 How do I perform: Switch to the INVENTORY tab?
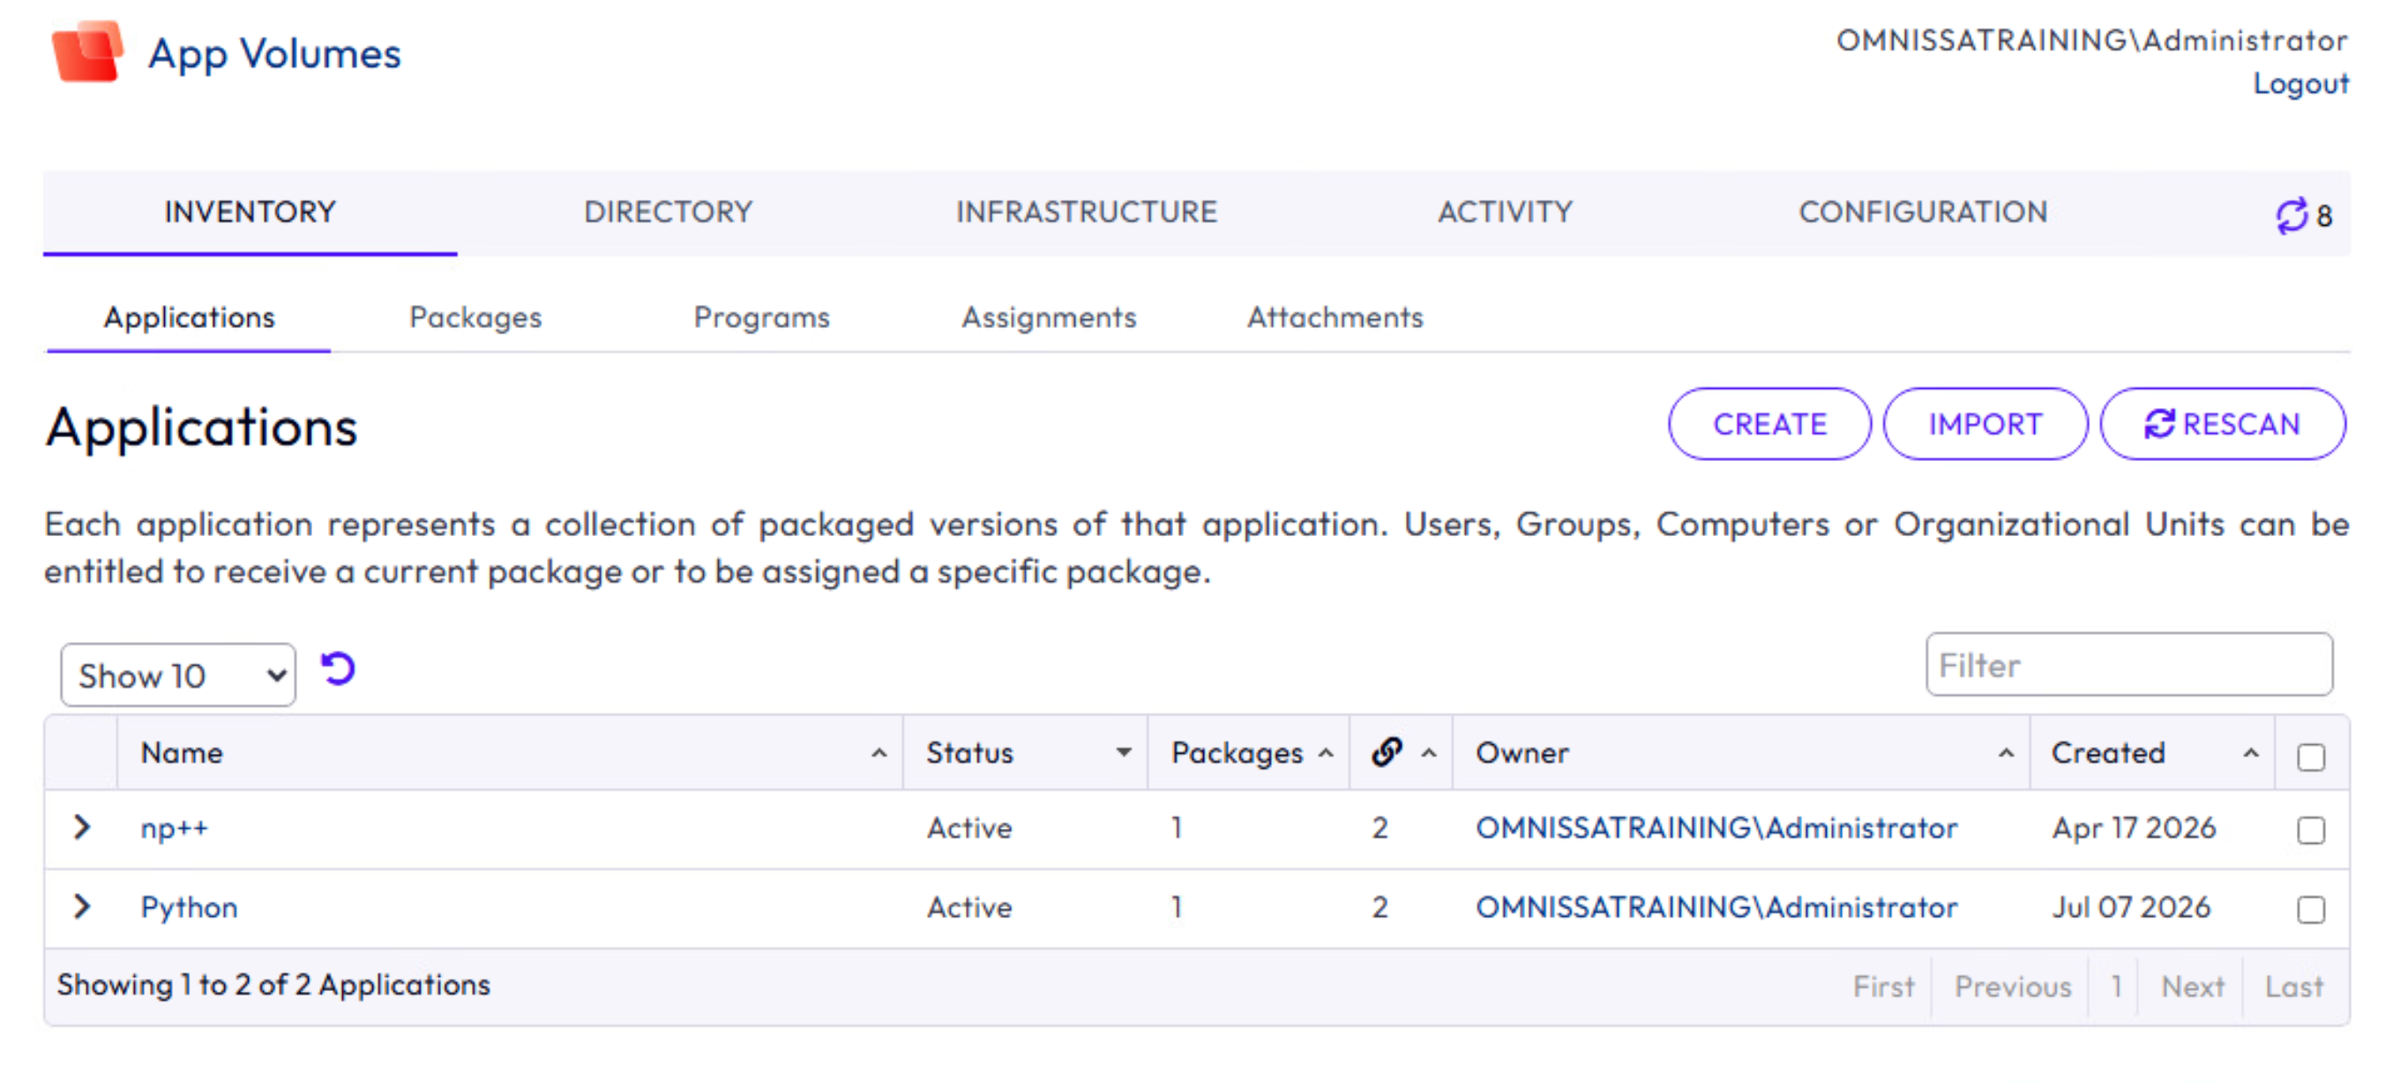(x=250, y=212)
